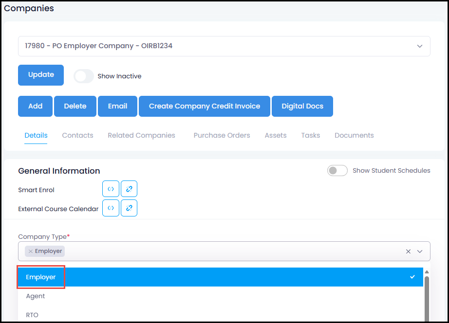Viewport: 449px width, 323px height.
Task: Switch to the Contacts tab
Action: click(77, 135)
